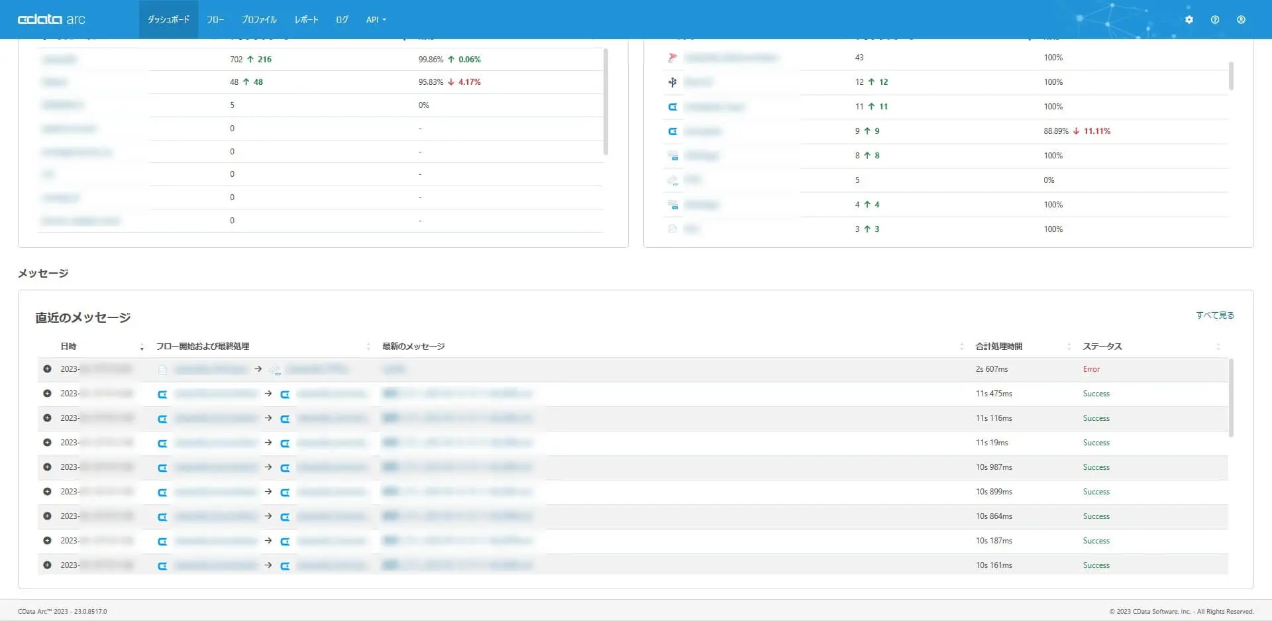1272x621 pixels.
Task: Click the destination Arc icon in the 10s 987ms row
Action: coord(285,468)
